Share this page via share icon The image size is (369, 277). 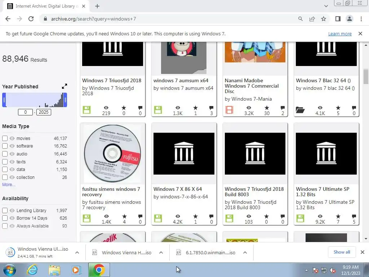coord(312,19)
